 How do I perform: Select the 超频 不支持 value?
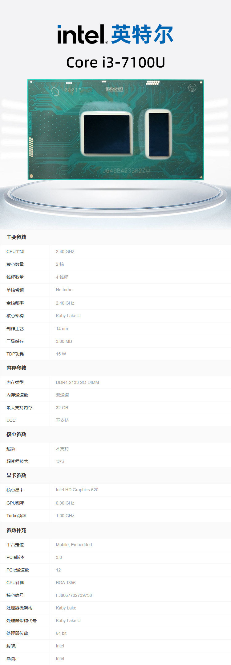[x=62, y=449]
